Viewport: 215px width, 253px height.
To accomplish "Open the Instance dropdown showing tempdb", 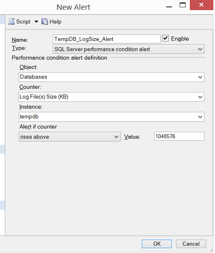I will 111,117.
